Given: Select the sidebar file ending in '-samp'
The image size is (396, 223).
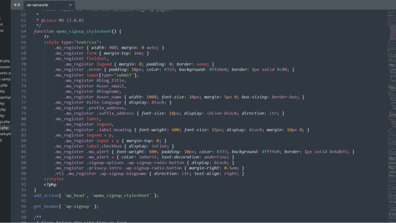Looking at the screenshot, I should (x=5, y=79).
